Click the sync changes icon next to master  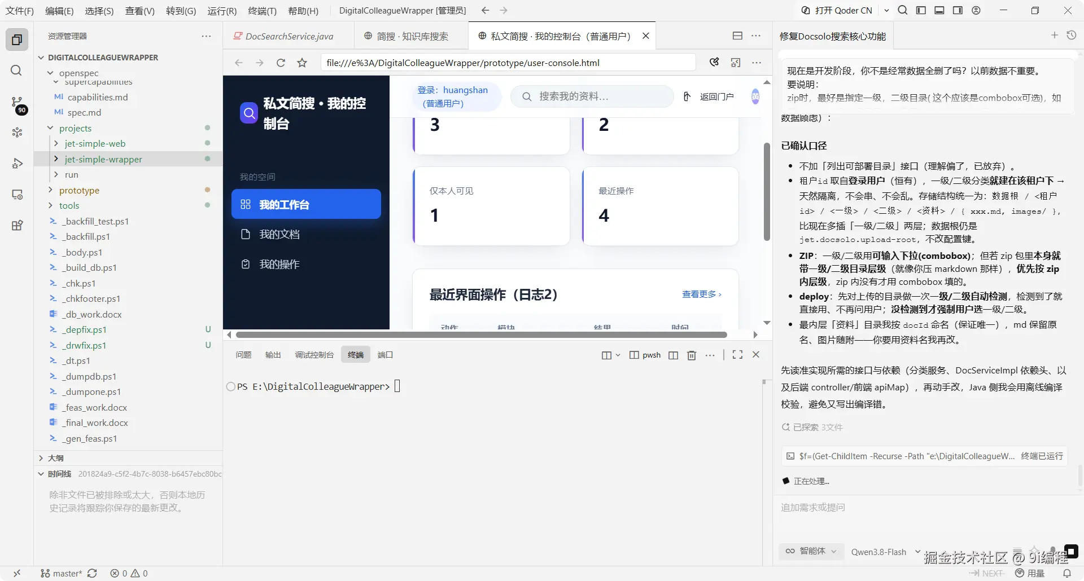coord(92,573)
